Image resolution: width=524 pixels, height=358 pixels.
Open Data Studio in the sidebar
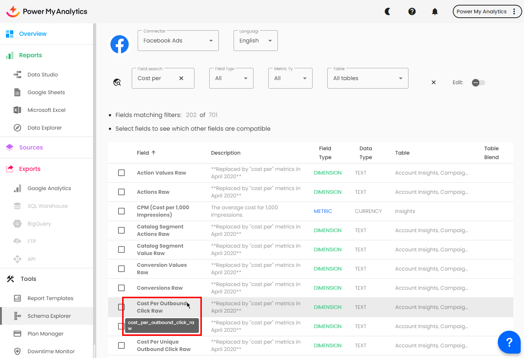[x=43, y=75]
